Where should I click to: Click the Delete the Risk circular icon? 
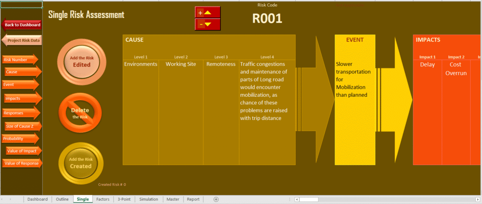tap(80, 113)
